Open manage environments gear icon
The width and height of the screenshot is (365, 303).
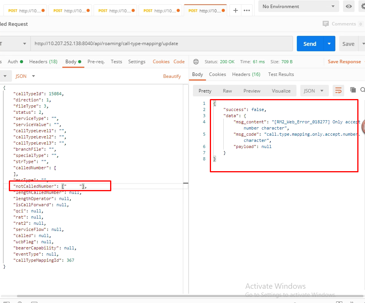pyautogui.click(x=362, y=7)
